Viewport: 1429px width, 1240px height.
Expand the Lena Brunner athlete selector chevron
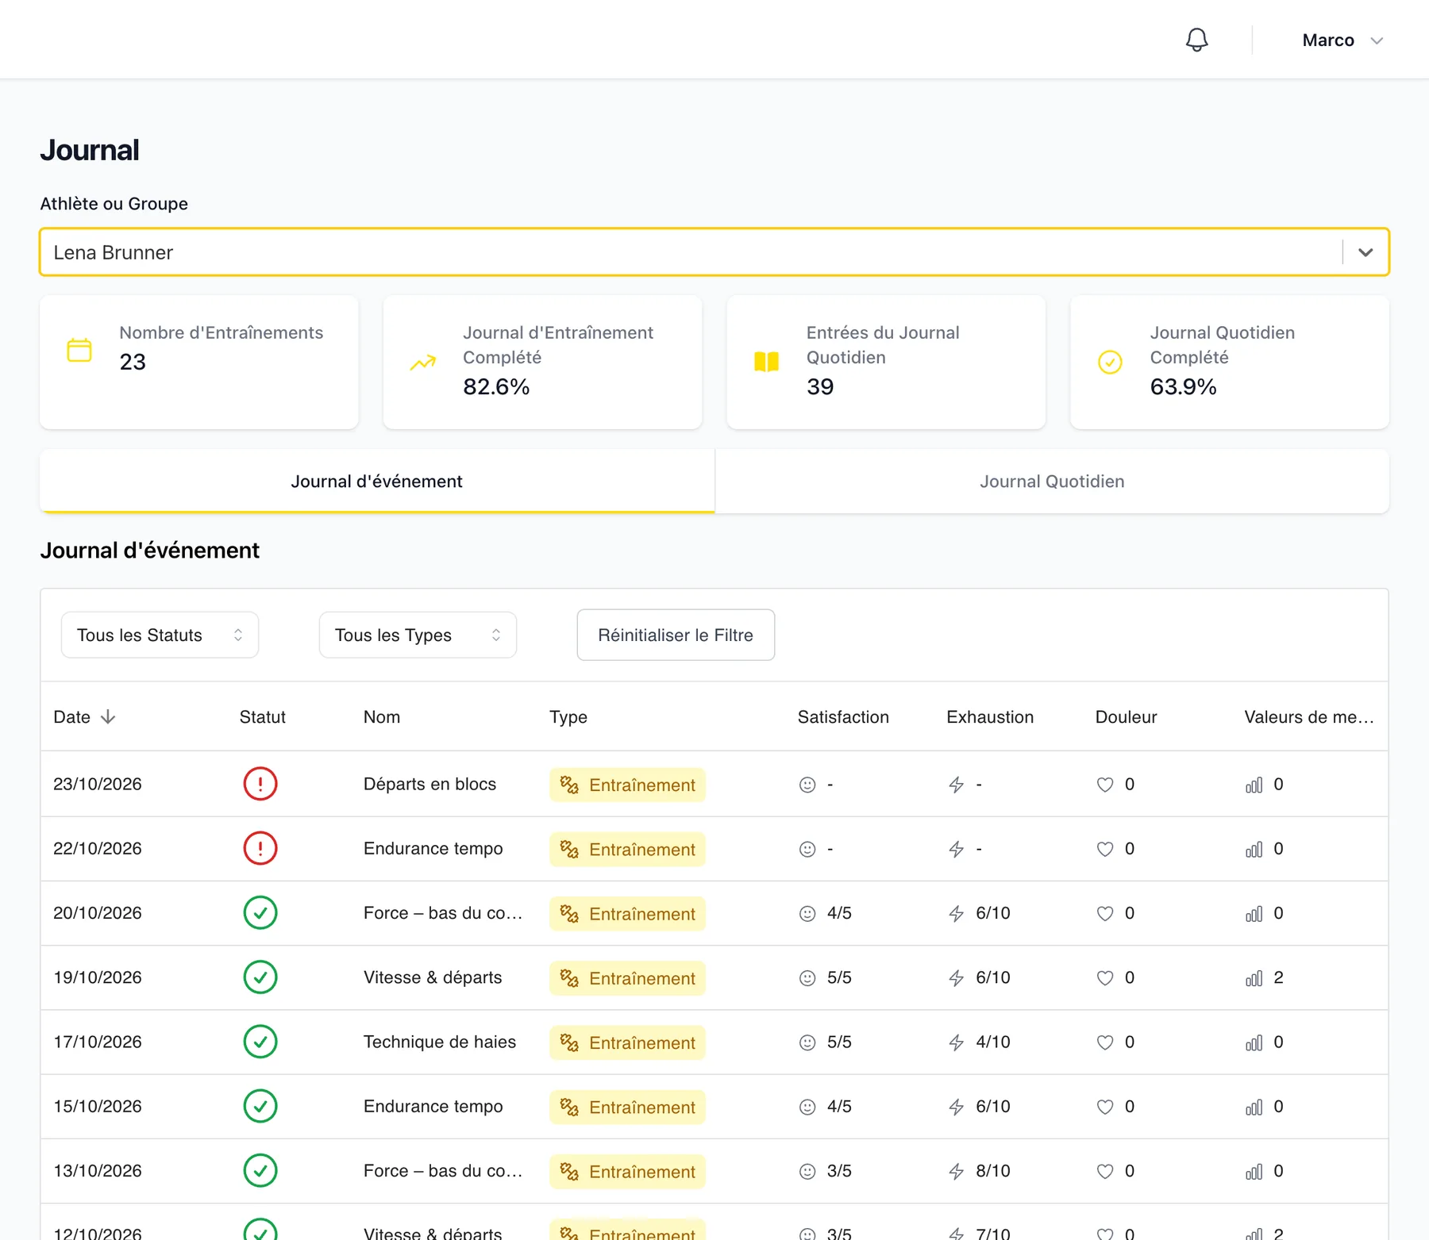(x=1365, y=252)
